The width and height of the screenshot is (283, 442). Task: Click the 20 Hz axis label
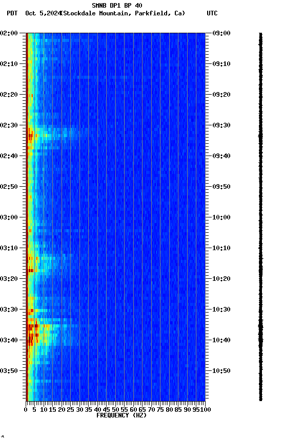tap(62, 410)
